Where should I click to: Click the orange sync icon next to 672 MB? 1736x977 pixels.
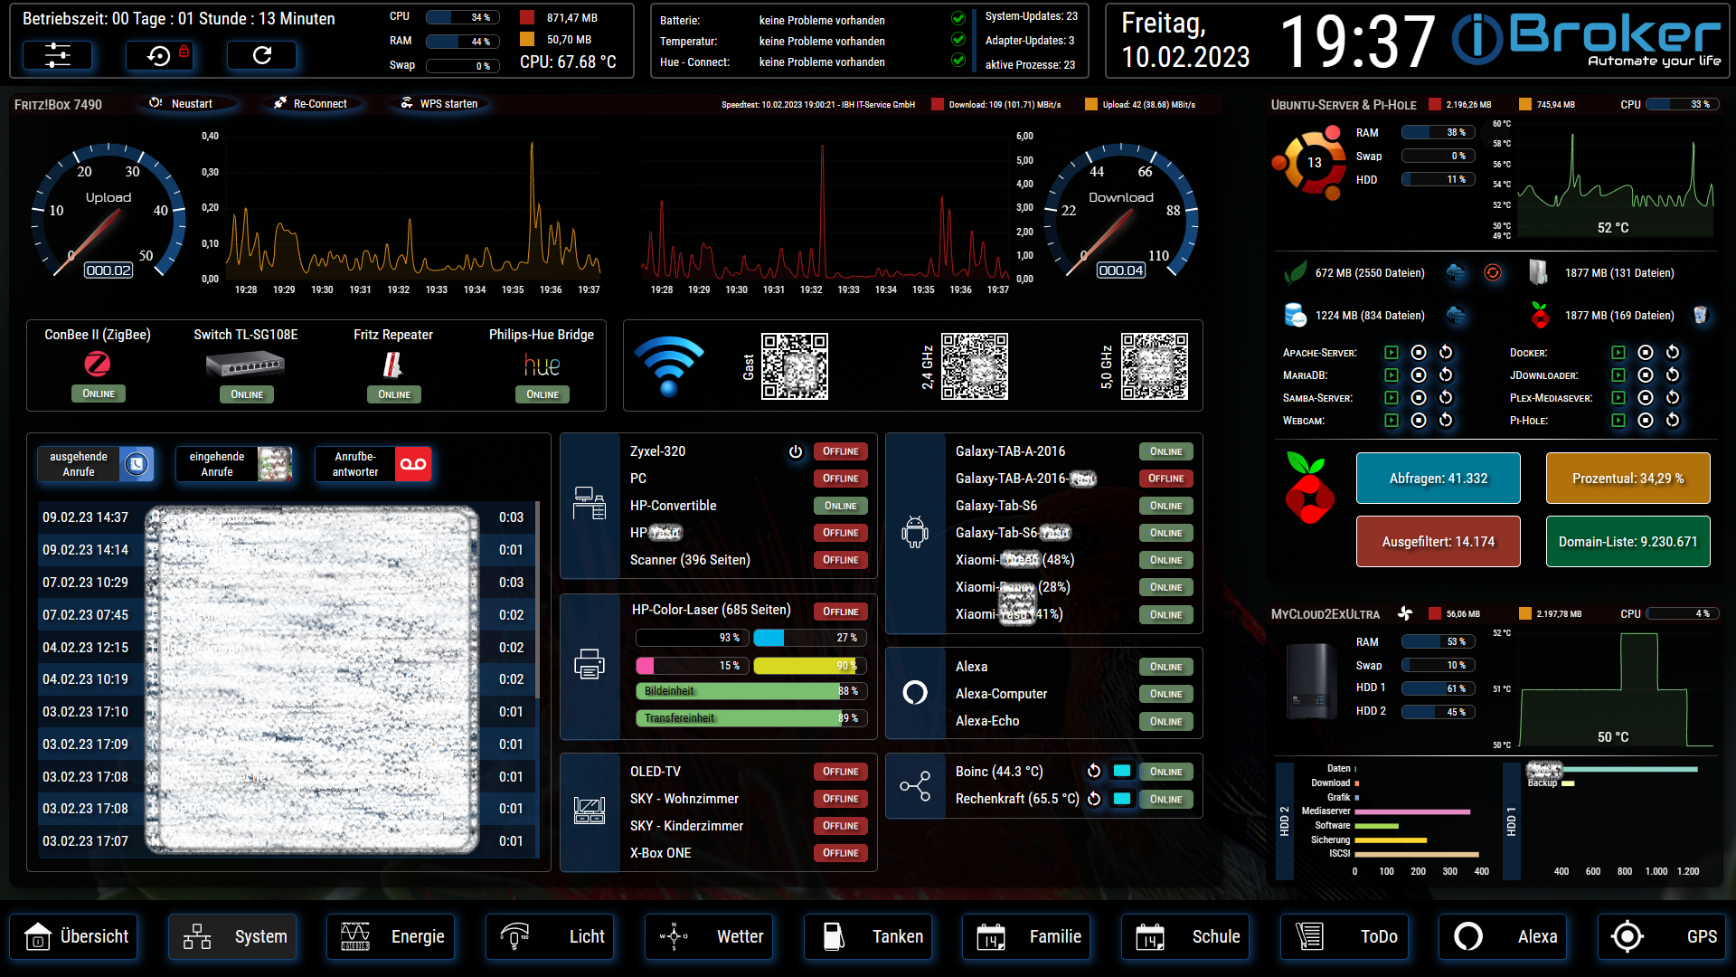click(x=1493, y=272)
